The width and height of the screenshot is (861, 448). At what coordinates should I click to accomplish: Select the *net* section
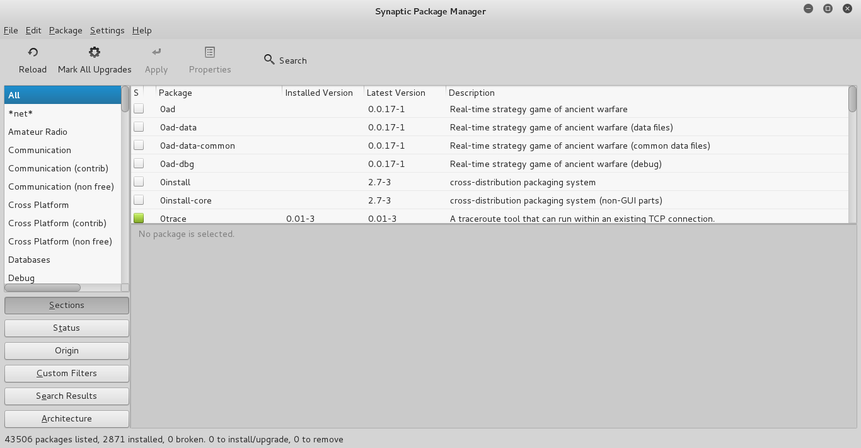point(62,113)
